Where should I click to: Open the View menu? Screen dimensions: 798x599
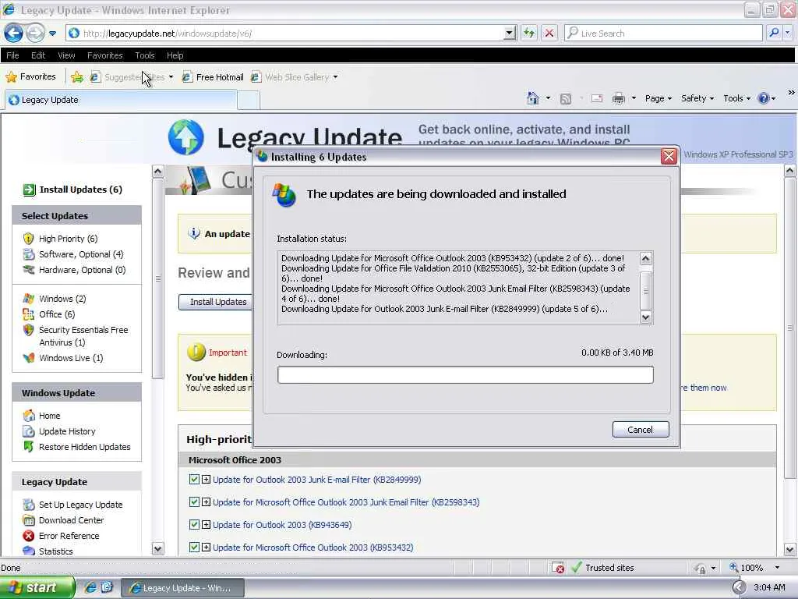pyautogui.click(x=66, y=55)
